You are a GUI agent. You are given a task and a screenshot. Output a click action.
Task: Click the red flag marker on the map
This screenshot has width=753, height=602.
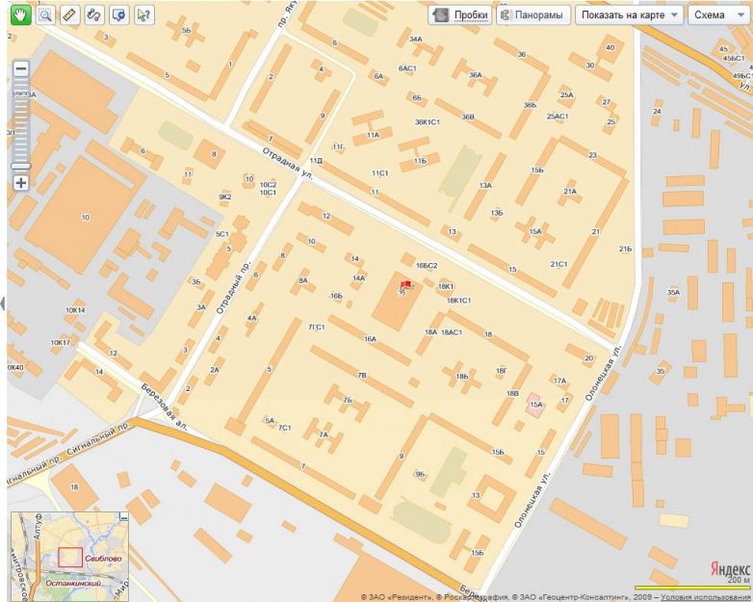click(x=405, y=285)
